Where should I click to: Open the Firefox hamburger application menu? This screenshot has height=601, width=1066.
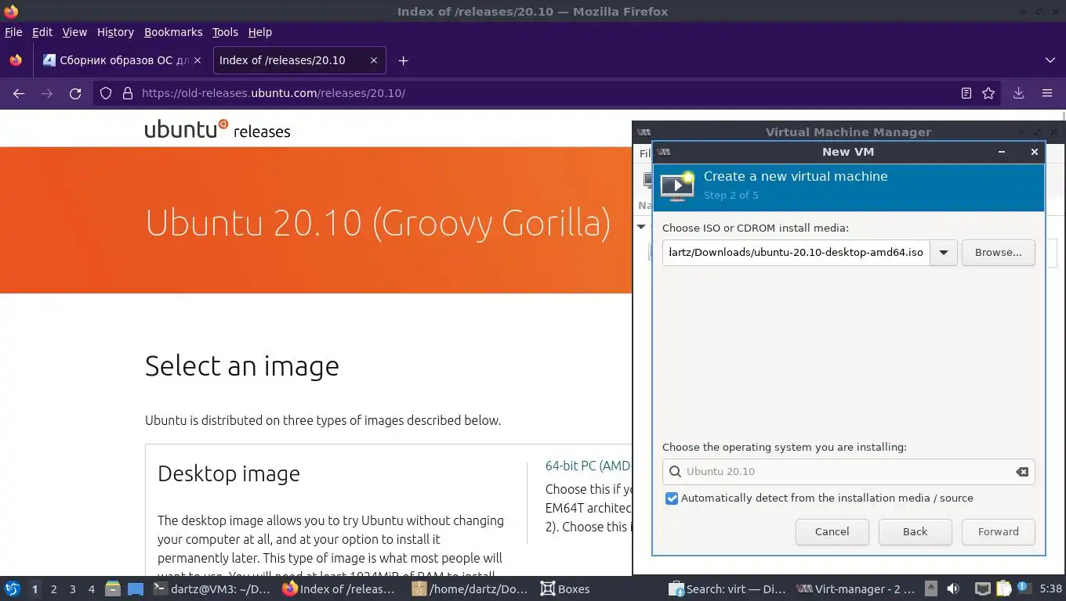tap(1046, 93)
